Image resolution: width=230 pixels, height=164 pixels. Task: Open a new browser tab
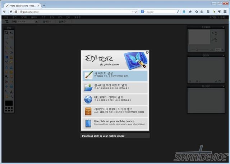44,6
